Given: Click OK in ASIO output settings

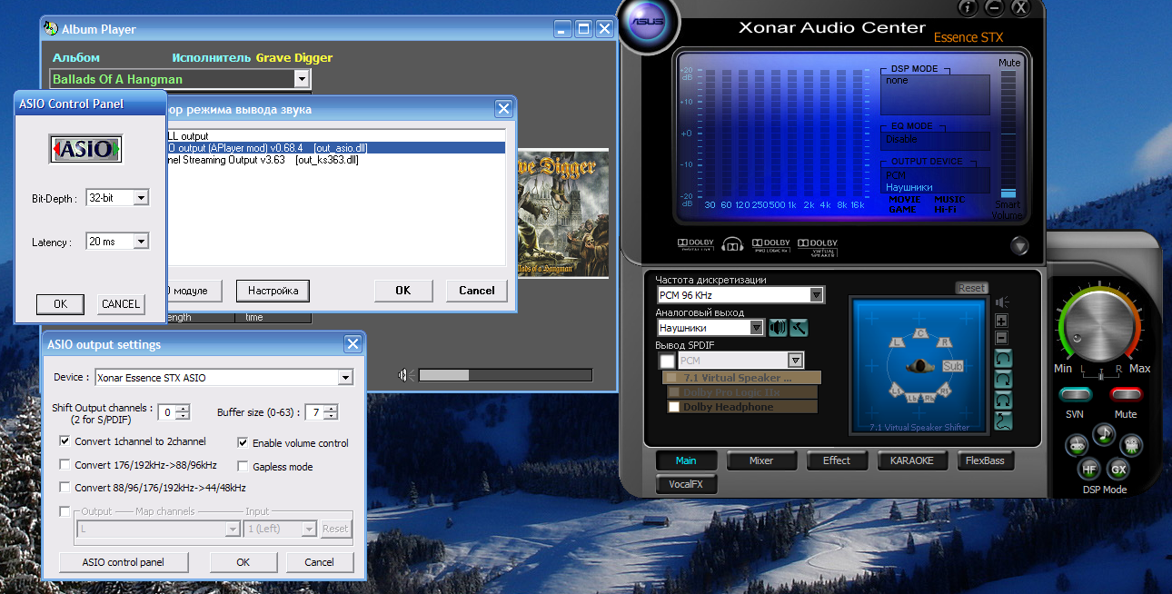Looking at the screenshot, I should coord(243,562).
